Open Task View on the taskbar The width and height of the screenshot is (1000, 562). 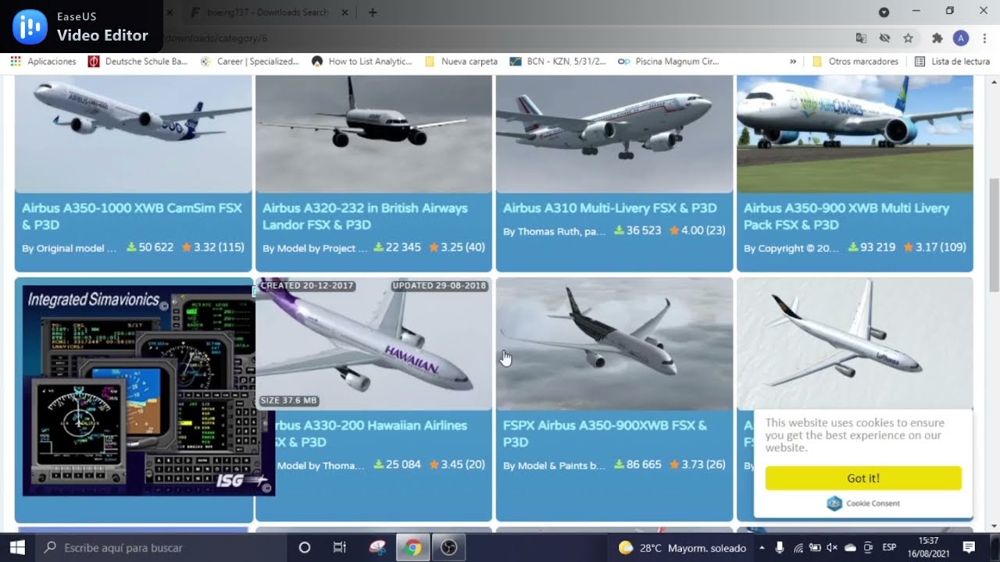[x=340, y=548]
